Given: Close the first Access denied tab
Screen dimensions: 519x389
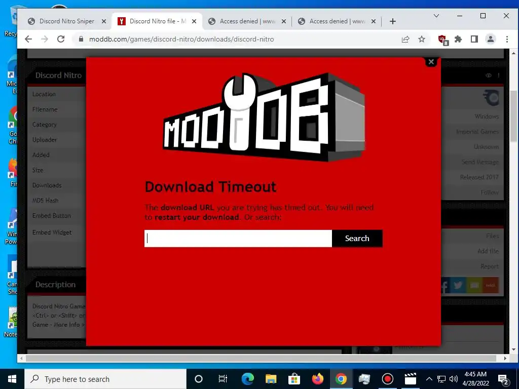Looking at the screenshot, I should tap(284, 21).
